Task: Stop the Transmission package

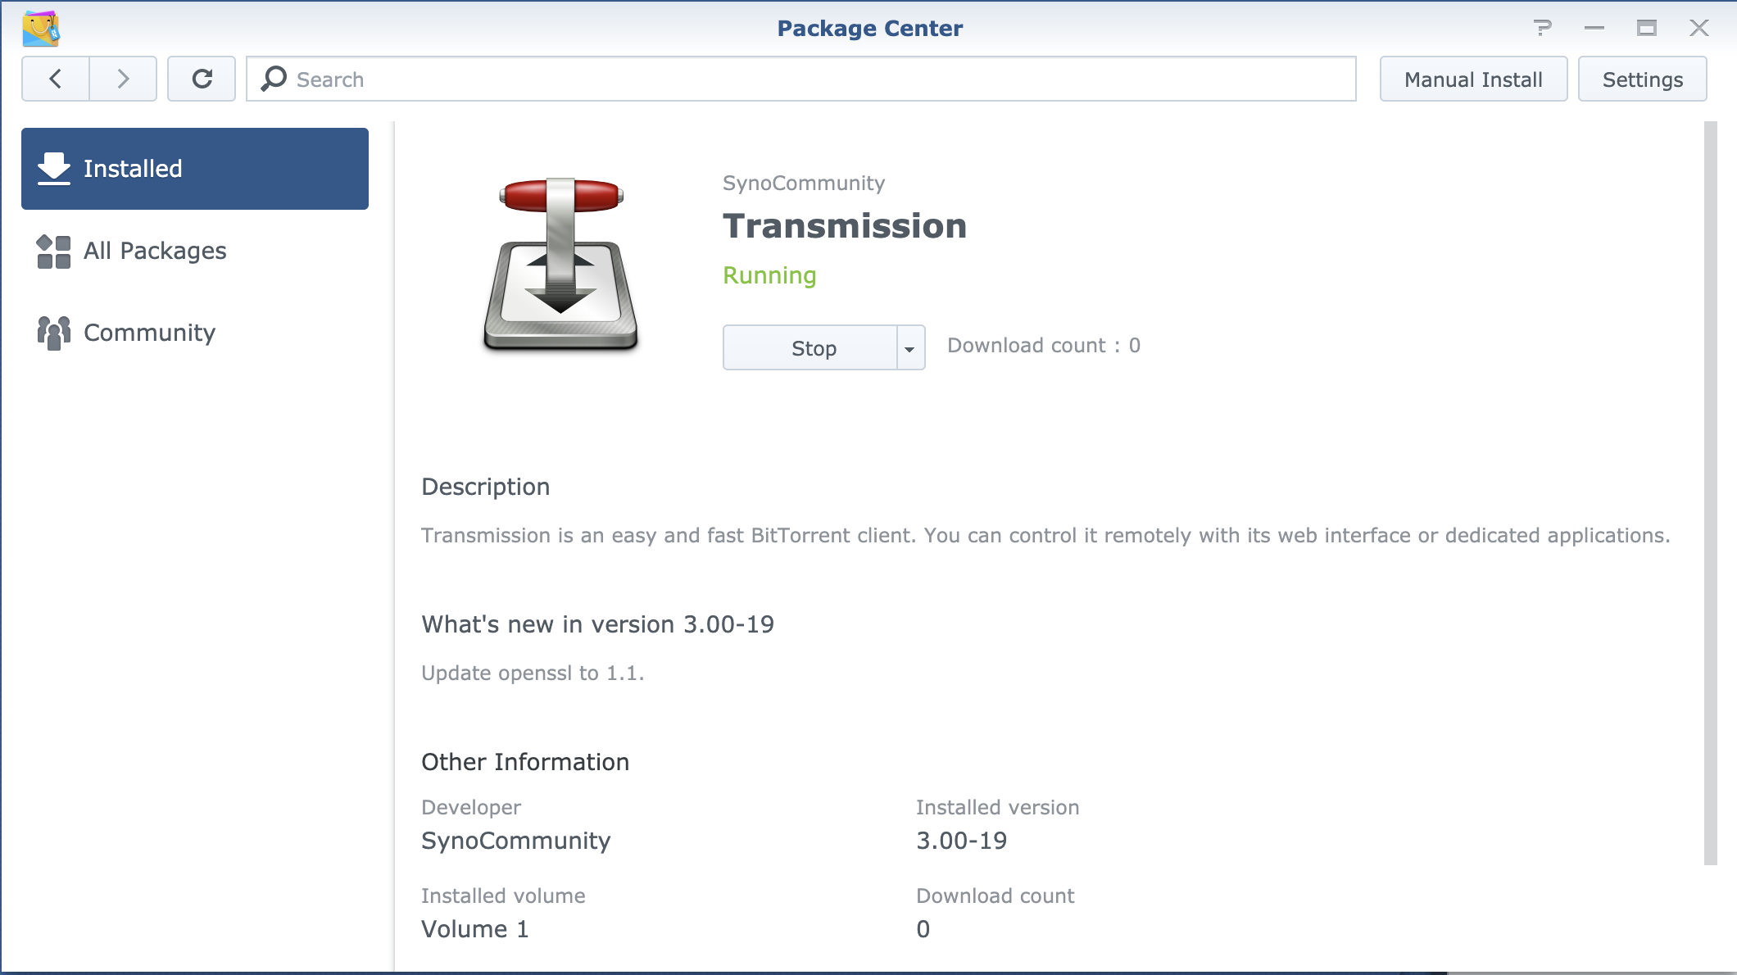Action: click(811, 348)
